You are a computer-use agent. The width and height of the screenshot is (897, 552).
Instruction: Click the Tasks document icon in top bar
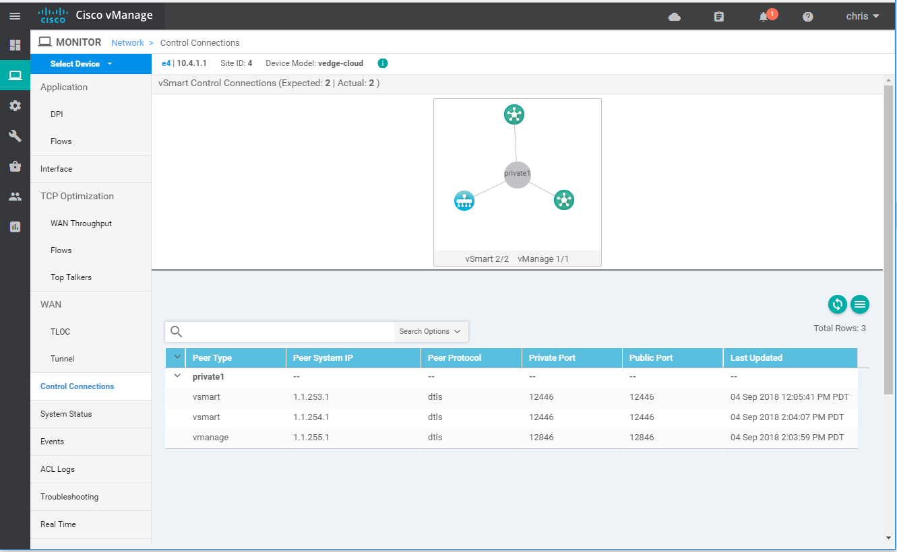[718, 15]
